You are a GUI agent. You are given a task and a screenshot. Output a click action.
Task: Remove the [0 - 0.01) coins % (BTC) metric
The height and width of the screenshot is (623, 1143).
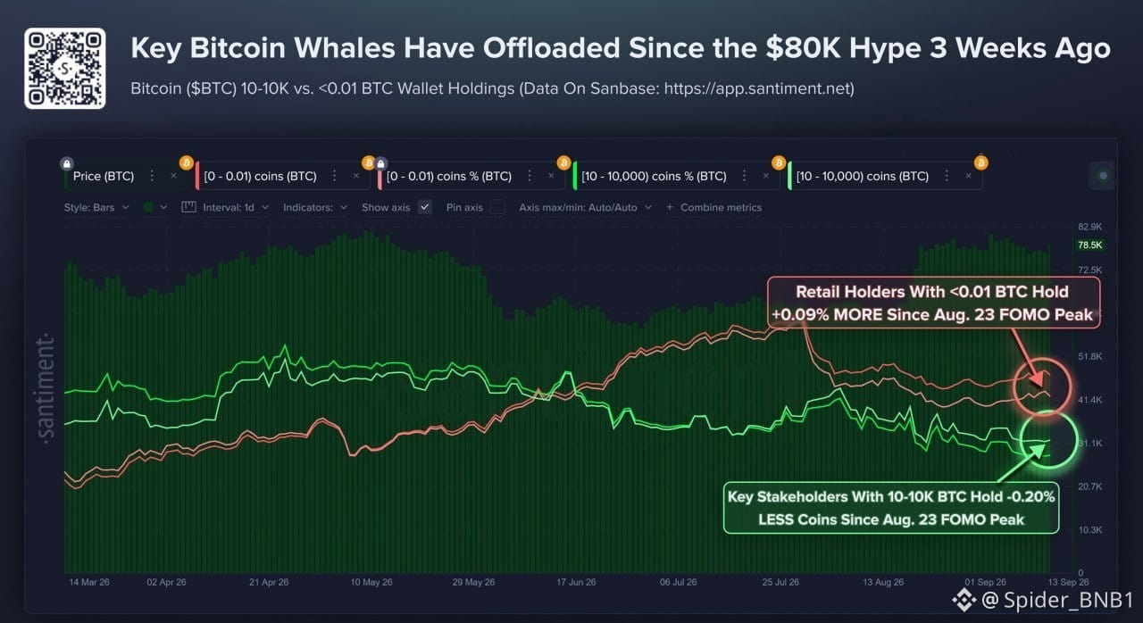click(x=552, y=176)
